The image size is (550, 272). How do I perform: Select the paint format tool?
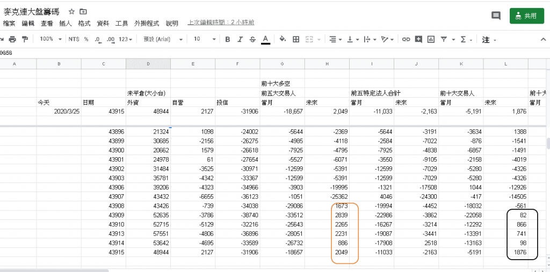[x=25, y=39]
